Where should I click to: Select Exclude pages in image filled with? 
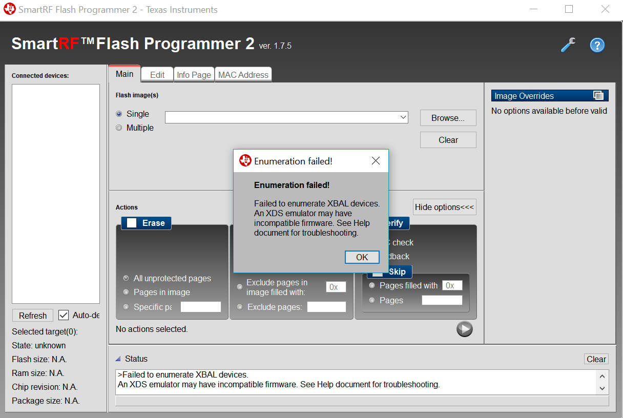(x=240, y=287)
